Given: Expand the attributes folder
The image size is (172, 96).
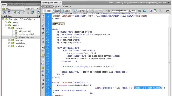Looking at the screenshot, I should pos(9,46).
